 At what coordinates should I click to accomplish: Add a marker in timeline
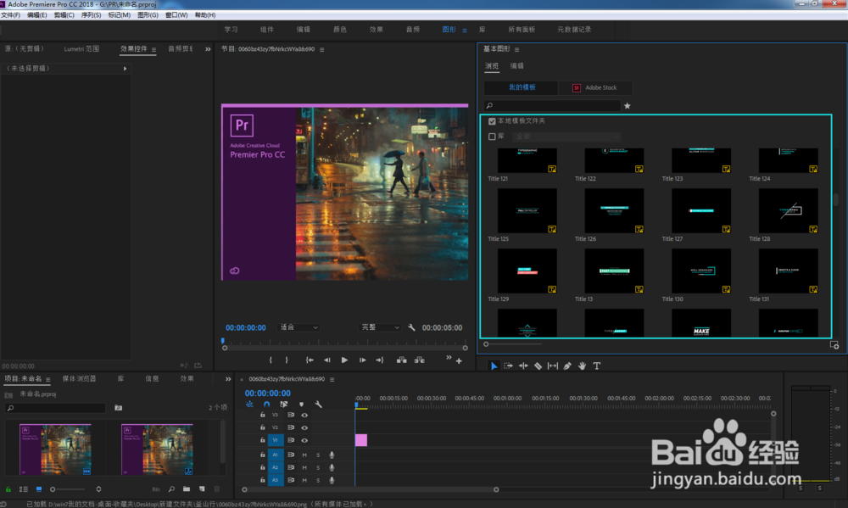click(x=301, y=405)
